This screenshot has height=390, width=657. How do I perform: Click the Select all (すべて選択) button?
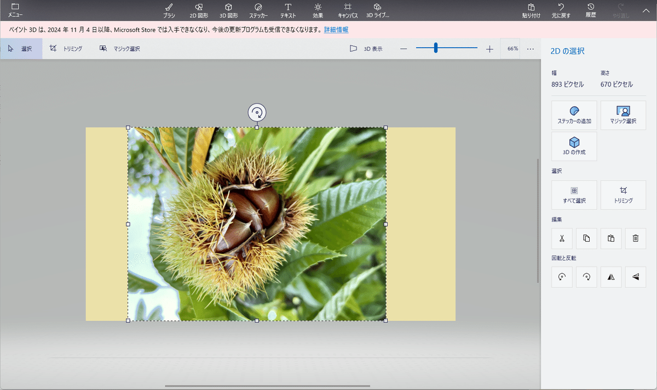pyautogui.click(x=574, y=195)
